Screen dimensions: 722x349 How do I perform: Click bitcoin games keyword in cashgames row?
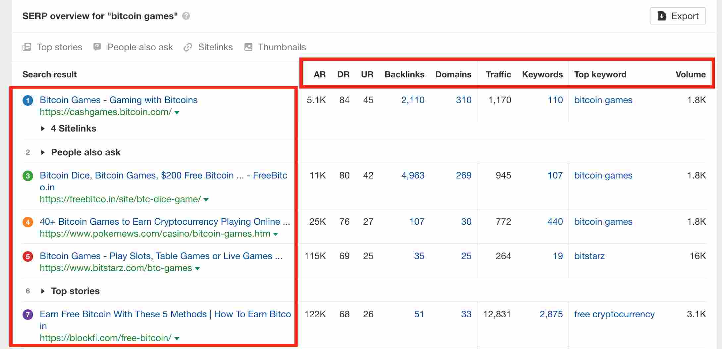point(603,100)
